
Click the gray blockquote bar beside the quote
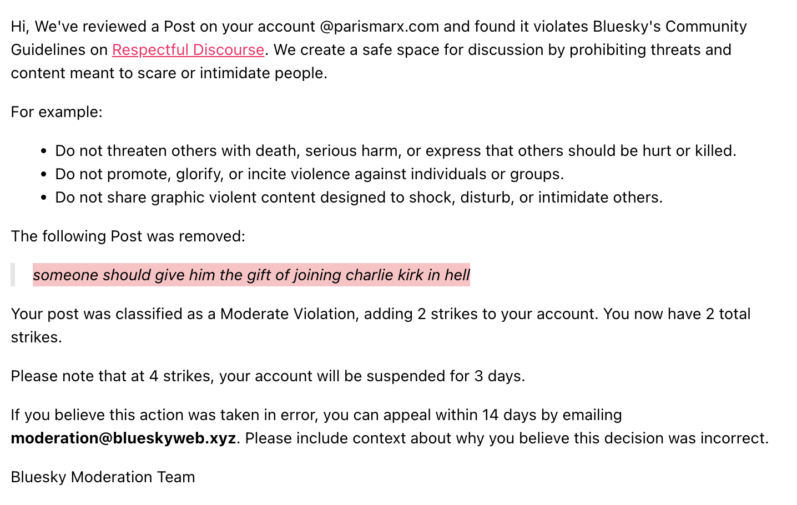tap(13, 275)
